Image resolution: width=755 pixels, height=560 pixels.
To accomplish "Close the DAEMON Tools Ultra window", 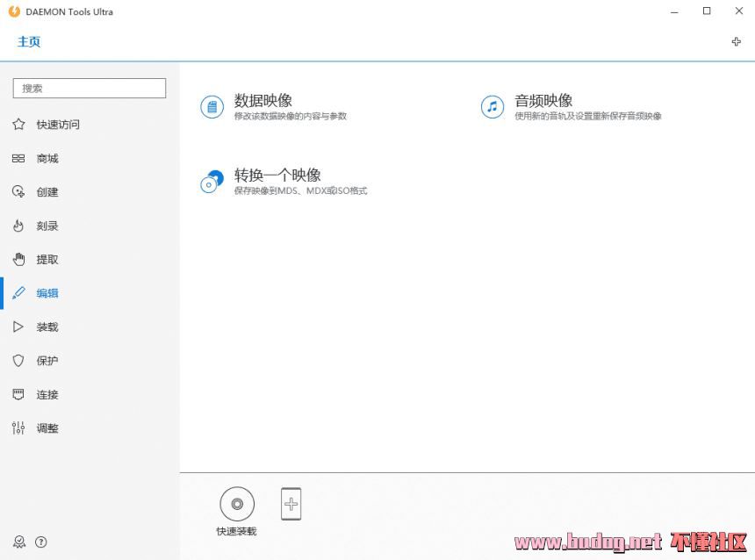I will coord(738,11).
